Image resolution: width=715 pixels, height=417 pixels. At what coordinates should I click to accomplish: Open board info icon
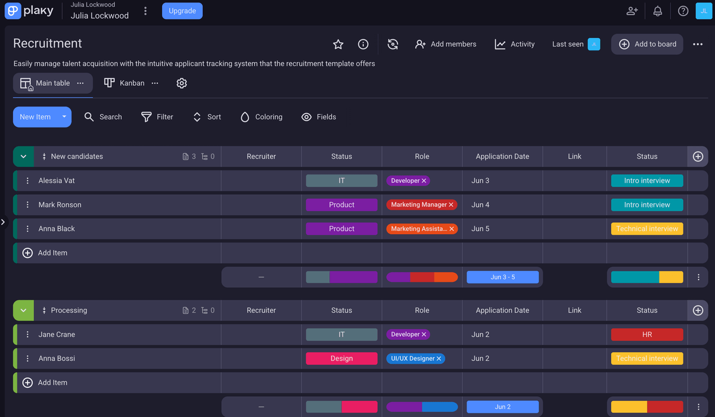(363, 44)
